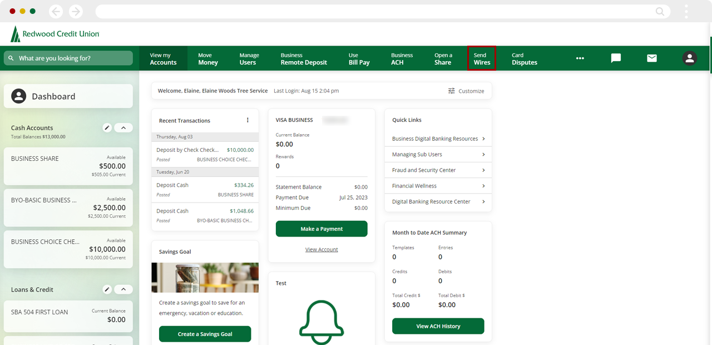Viewport: 712px width, 345px height.
Task: Open Recent Transactions kebab menu
Action: 248,120
